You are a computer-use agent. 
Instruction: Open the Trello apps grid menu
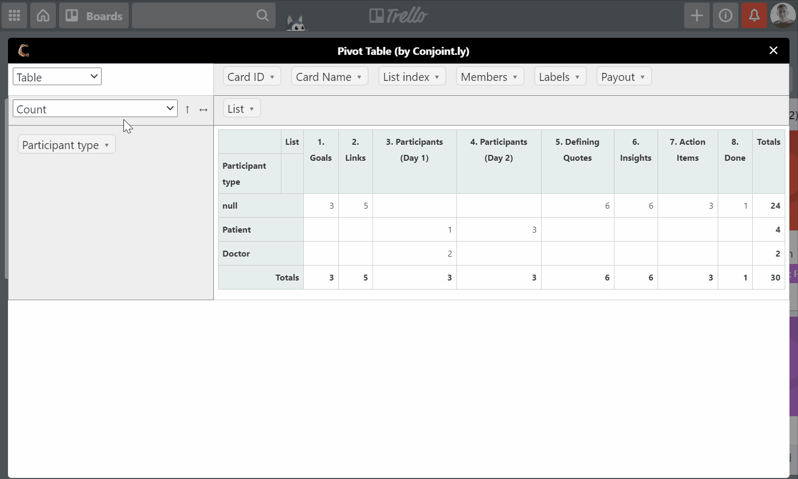pos(14,15)
